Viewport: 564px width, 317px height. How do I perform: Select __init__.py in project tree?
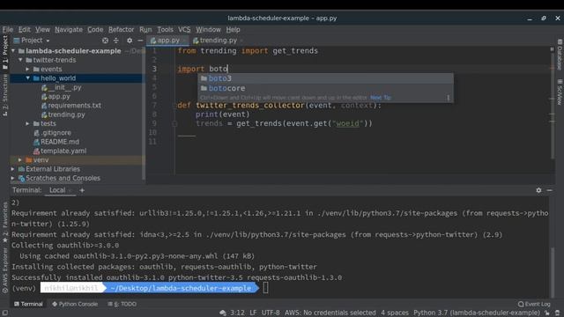pyautogui.click(x=62, y=87)
